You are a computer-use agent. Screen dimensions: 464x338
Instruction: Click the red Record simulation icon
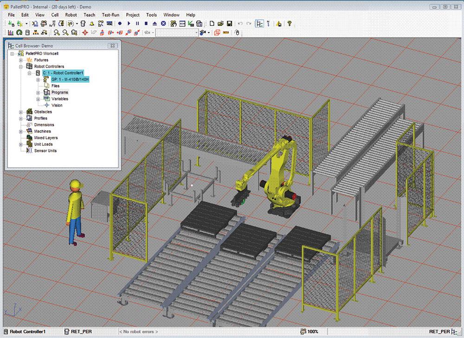120,24
